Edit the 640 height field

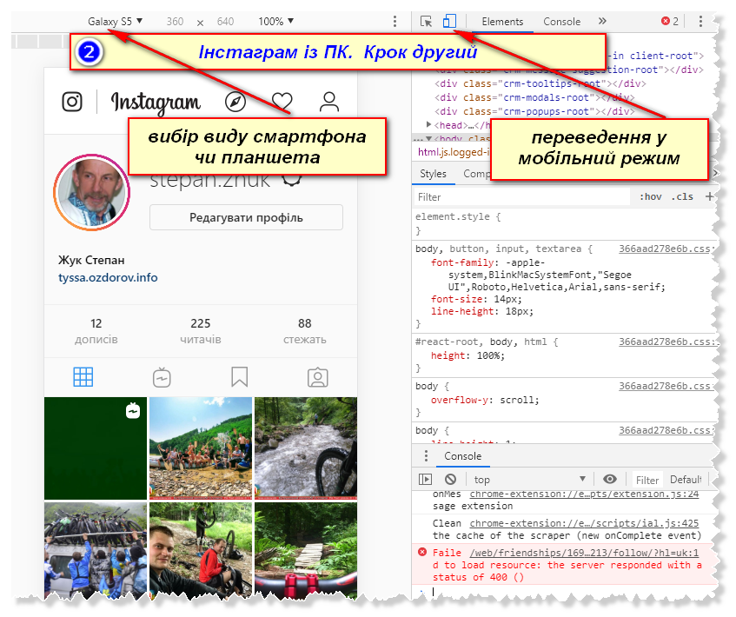225,22
